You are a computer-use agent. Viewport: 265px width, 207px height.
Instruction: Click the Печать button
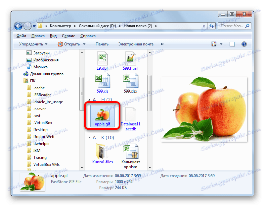[x=102, y=44]
